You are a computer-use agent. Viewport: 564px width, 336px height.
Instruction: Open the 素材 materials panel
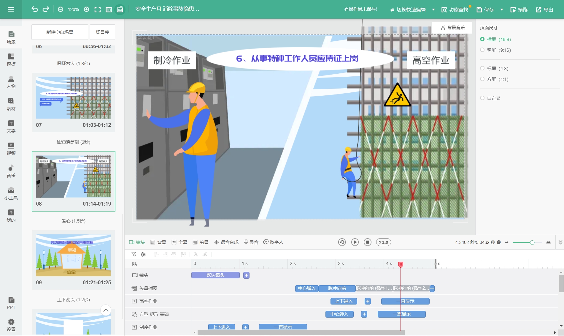click(x=11, y=104)
